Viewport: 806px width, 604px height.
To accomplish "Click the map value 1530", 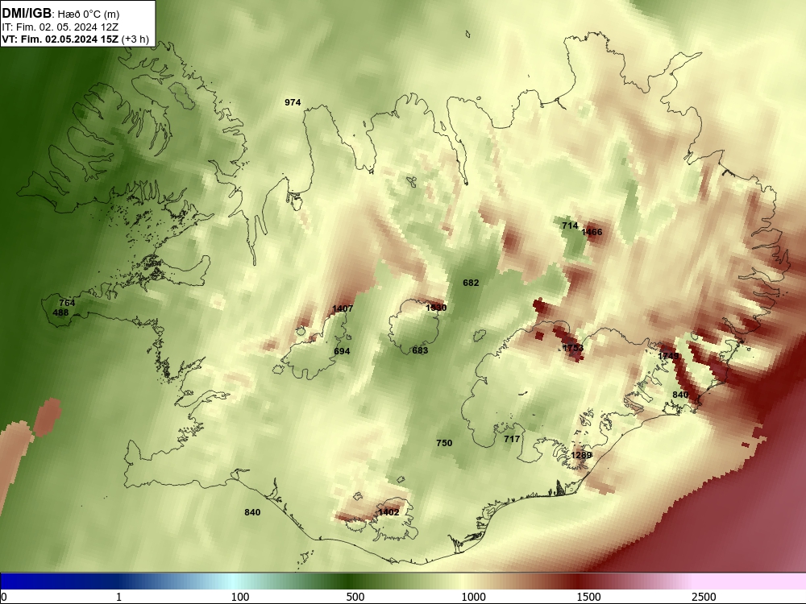I will [x=436, y=308].
